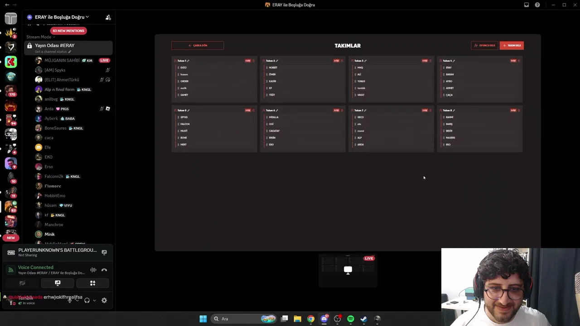
Task: Rename Takım 2 with its pencil icon
Action: pyautogui.click(x=277, y=61)
